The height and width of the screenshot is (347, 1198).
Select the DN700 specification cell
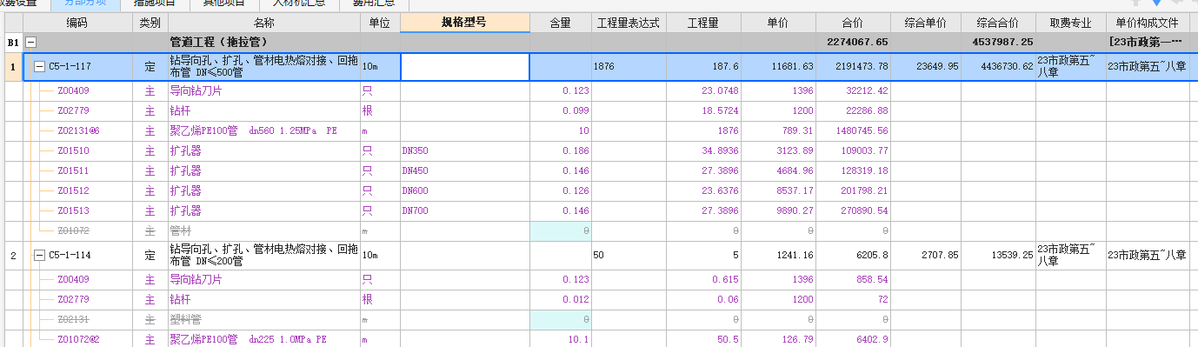coord(464,210)
